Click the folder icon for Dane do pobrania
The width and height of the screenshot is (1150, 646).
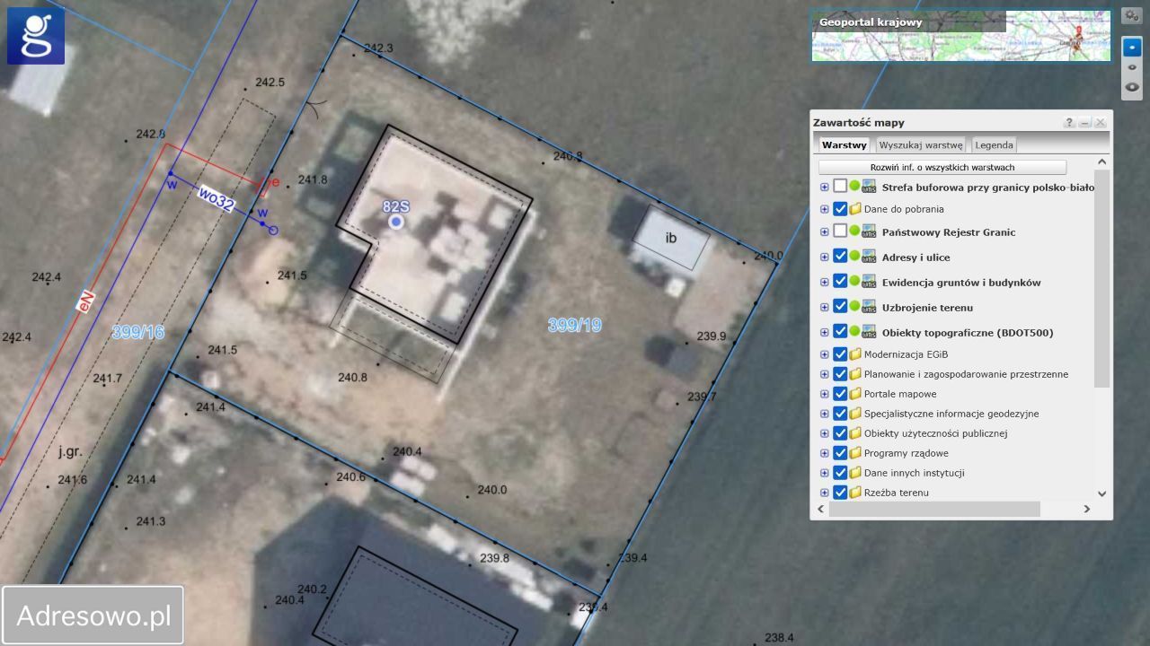(855, 209)
